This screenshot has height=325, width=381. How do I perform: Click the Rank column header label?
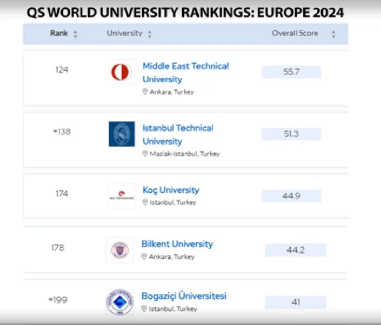pyautogui.click(x=59, y=33)
